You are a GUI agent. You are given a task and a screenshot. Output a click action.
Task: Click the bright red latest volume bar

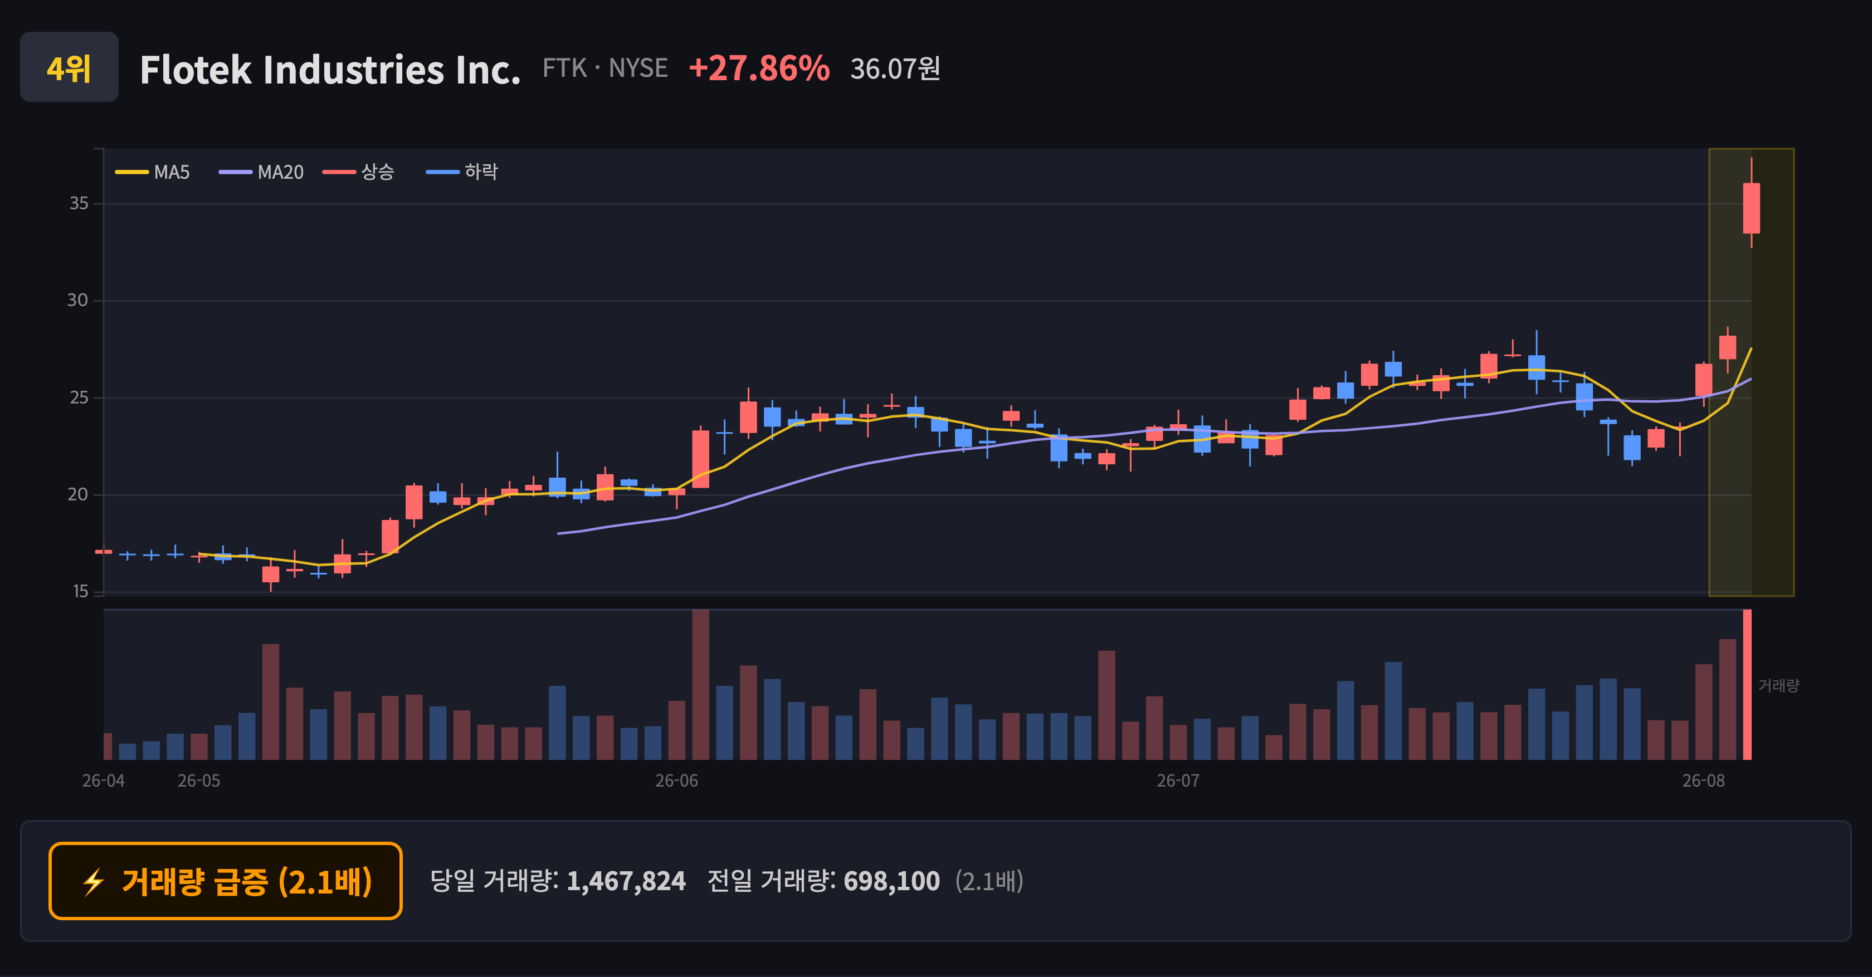point(1747,685)
